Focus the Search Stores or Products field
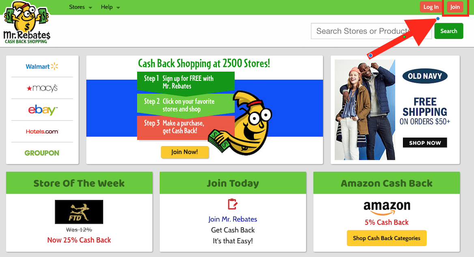Screen dimensions: 474x257 click(371, 31)
